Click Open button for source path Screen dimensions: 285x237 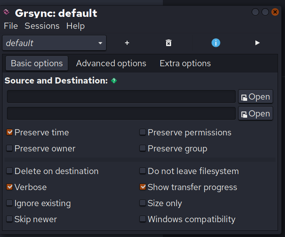click(255, 97)
